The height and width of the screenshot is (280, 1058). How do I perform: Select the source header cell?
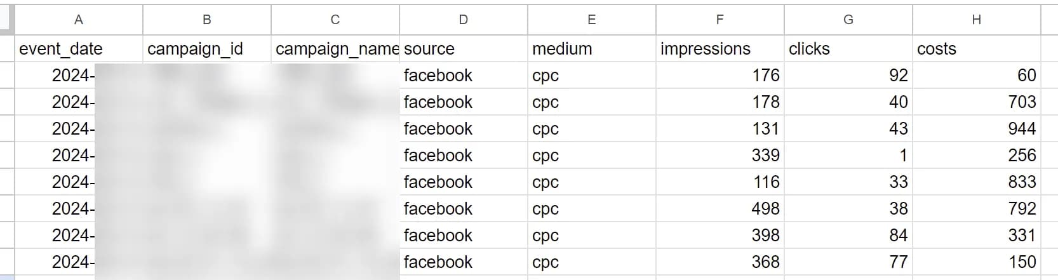[x=464, y=49]
